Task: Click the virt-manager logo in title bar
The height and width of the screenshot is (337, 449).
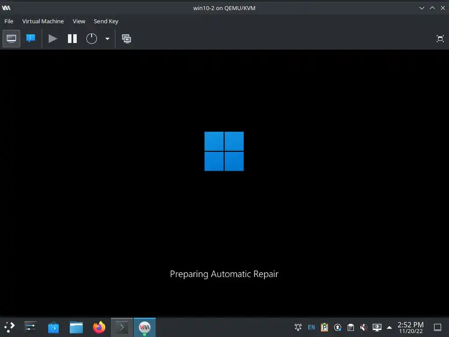Action: click(x=6, y=8)
